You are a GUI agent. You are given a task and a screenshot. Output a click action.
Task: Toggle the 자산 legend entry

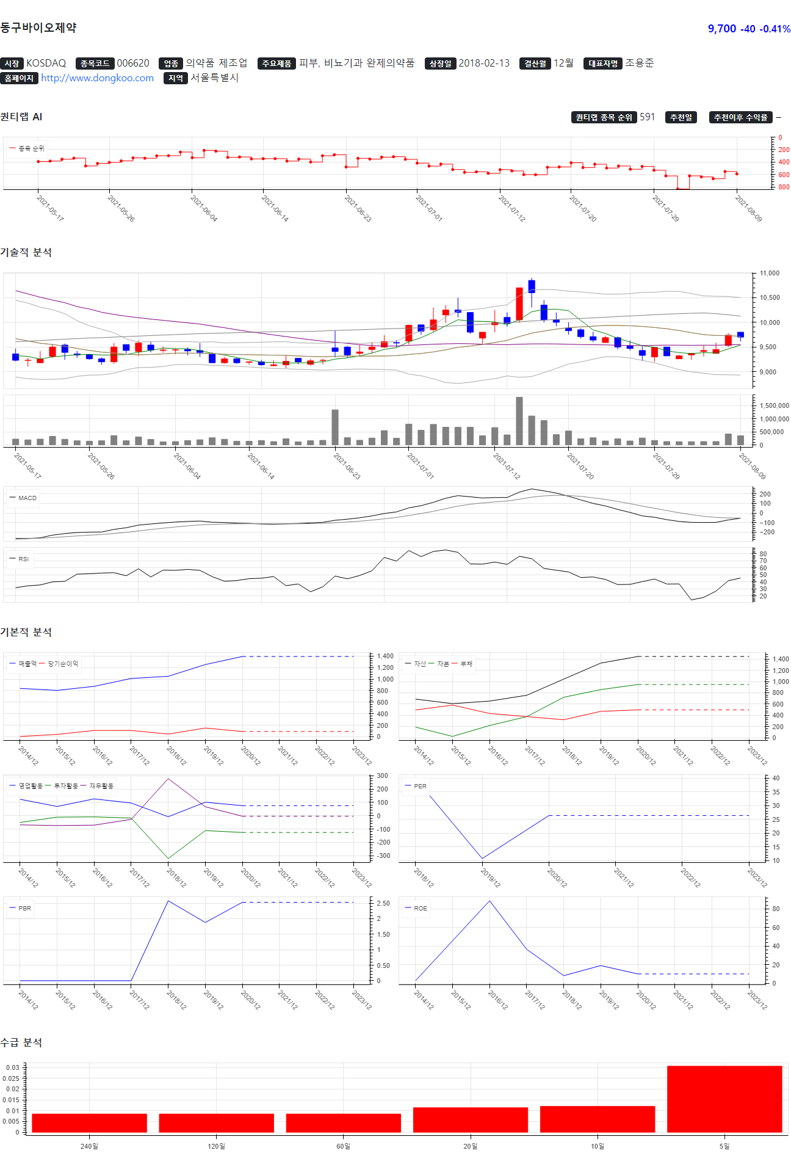[x=416, y=664]
